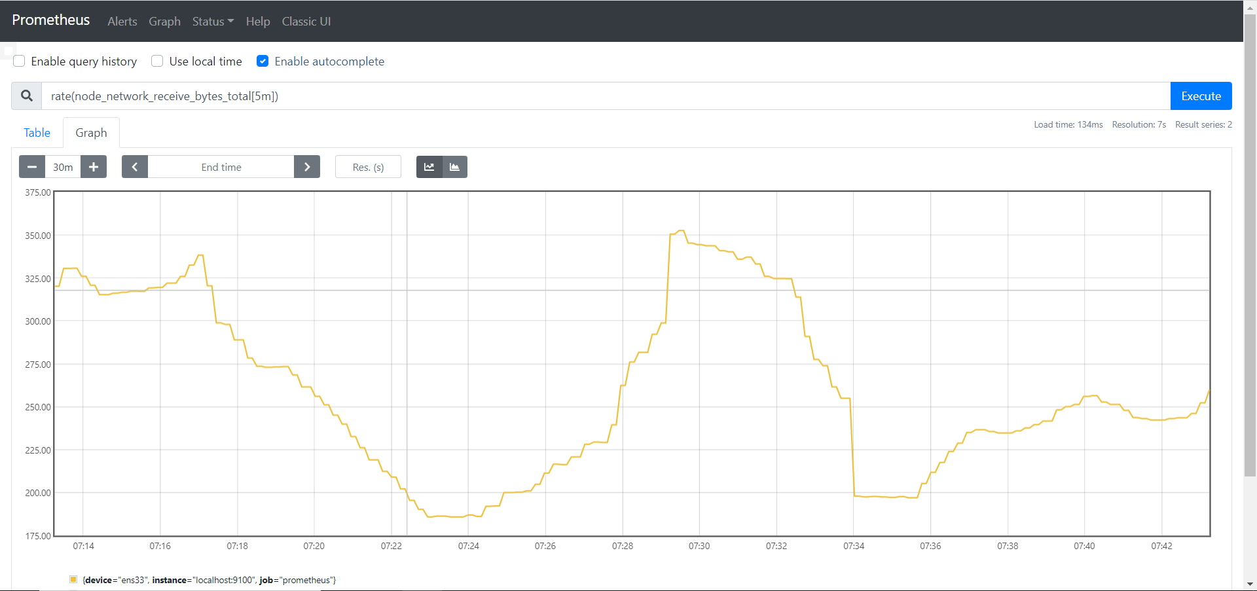Switch to stacked area chart mode
Viewport: 1257px width, 591px height.
(455, 167)
